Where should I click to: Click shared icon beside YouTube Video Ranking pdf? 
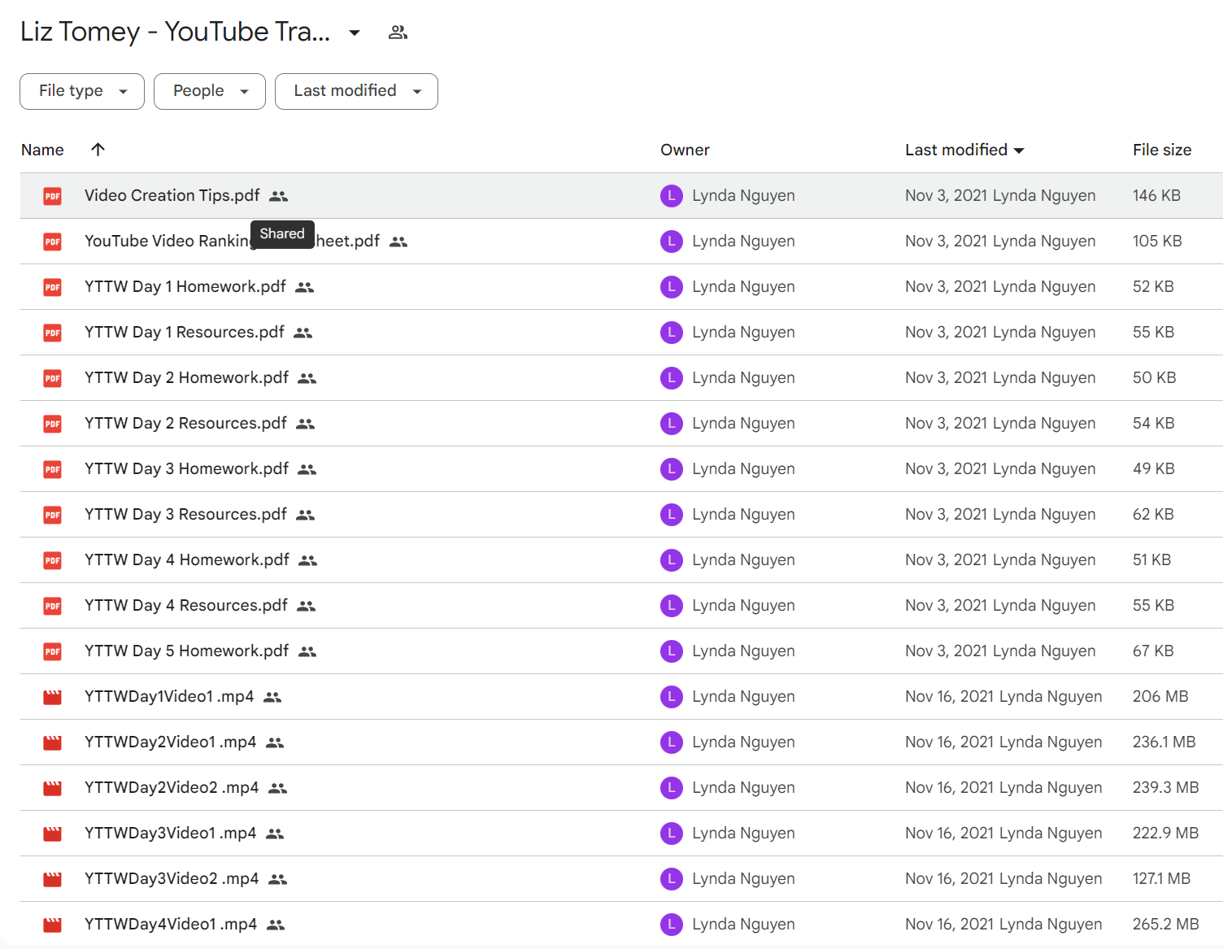coord(398,242)
